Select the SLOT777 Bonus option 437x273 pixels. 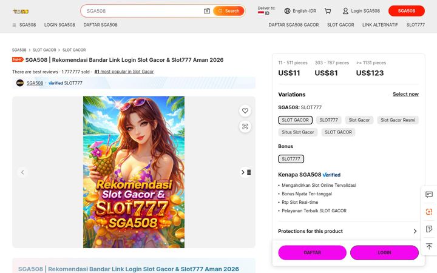point(291,159)
